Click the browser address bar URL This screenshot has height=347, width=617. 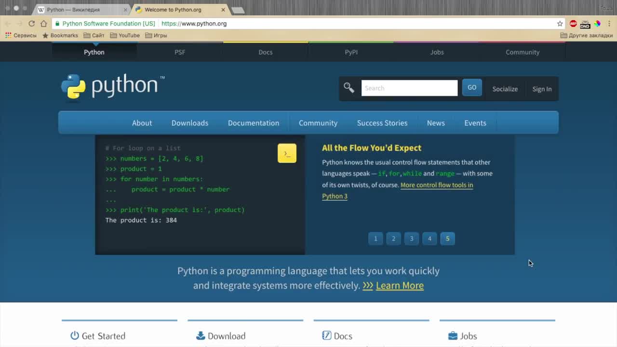(x=194, y=24)
